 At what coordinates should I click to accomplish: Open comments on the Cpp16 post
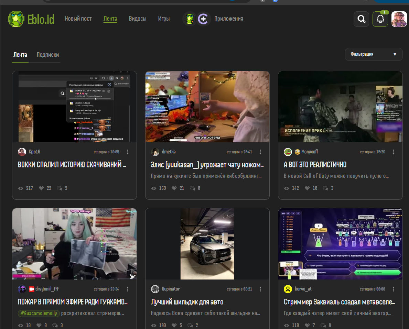coord(60,188)
